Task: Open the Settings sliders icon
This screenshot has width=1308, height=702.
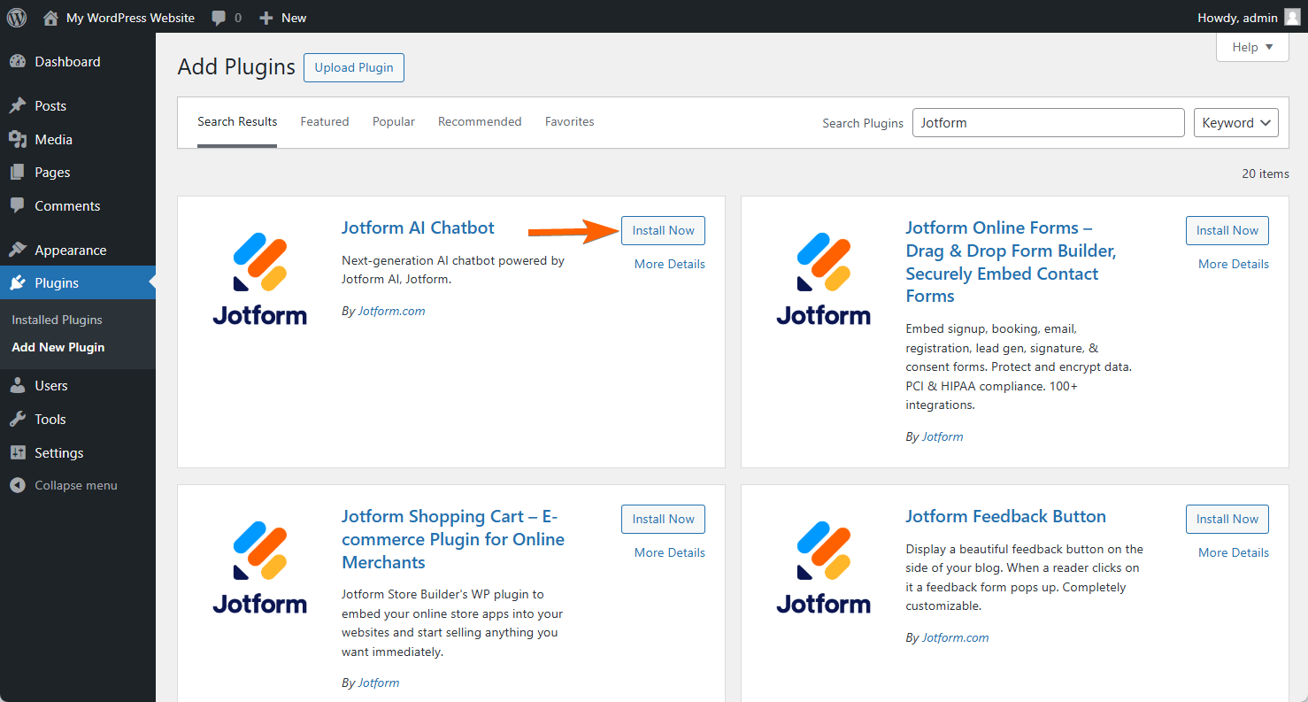Action: [x=18, y=453]
